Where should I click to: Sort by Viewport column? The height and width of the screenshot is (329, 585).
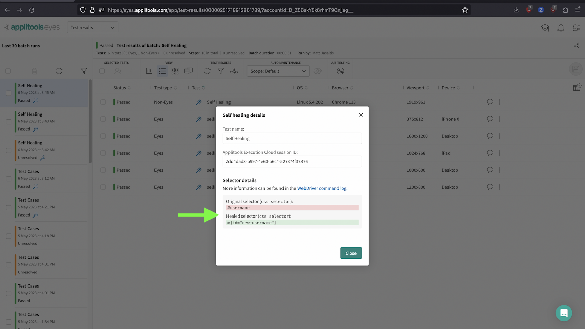pos(418,88)
